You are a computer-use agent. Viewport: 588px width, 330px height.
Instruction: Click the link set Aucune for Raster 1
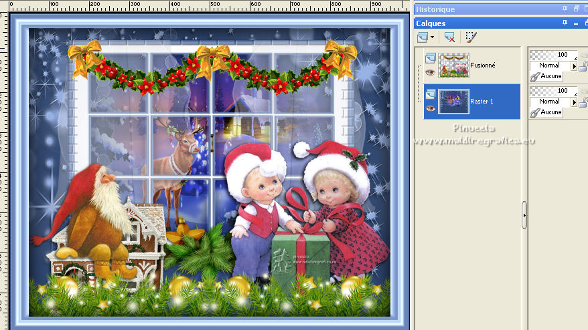(546, 112)
